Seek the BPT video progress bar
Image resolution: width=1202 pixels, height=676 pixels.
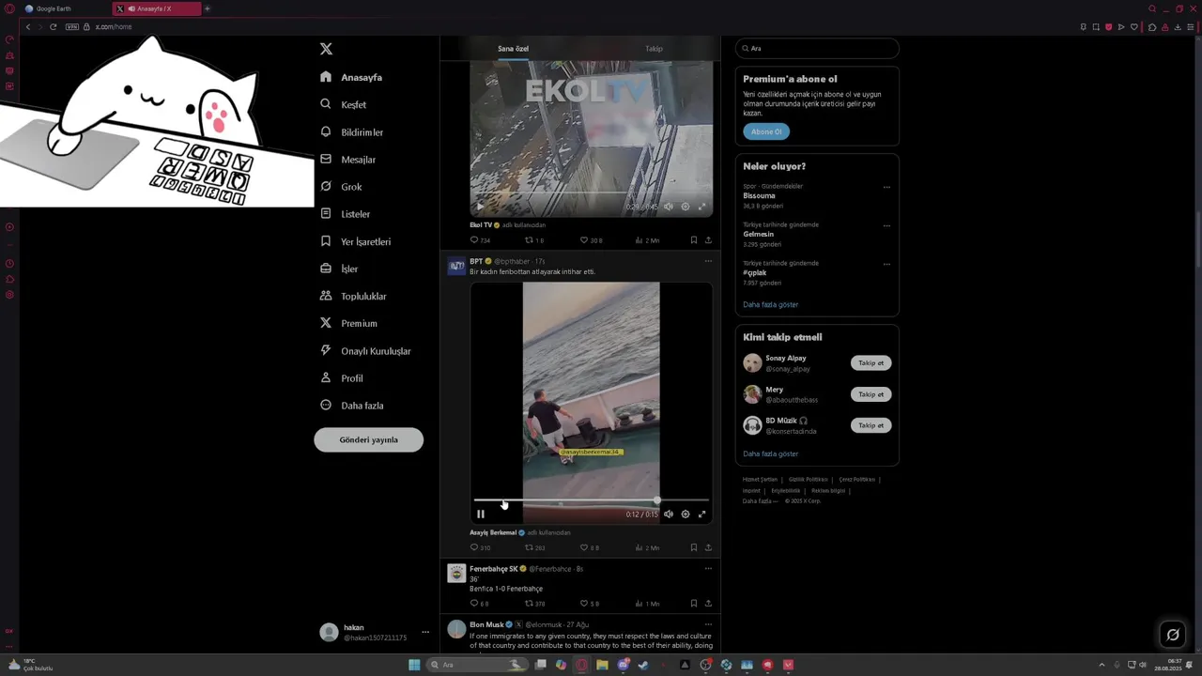[x=592, y=500]
